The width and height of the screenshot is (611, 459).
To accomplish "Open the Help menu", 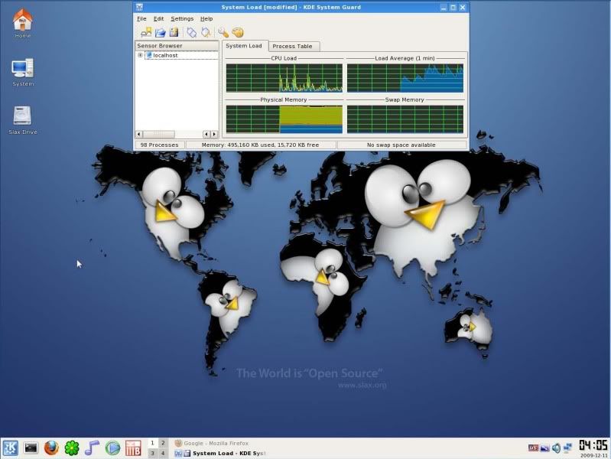I will coord(206,18).
